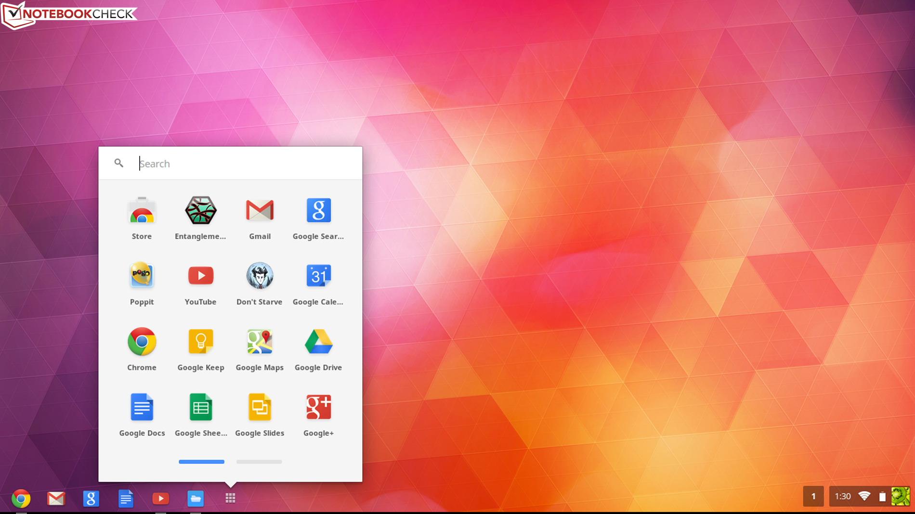Open Gmail from the shelf

56,499
